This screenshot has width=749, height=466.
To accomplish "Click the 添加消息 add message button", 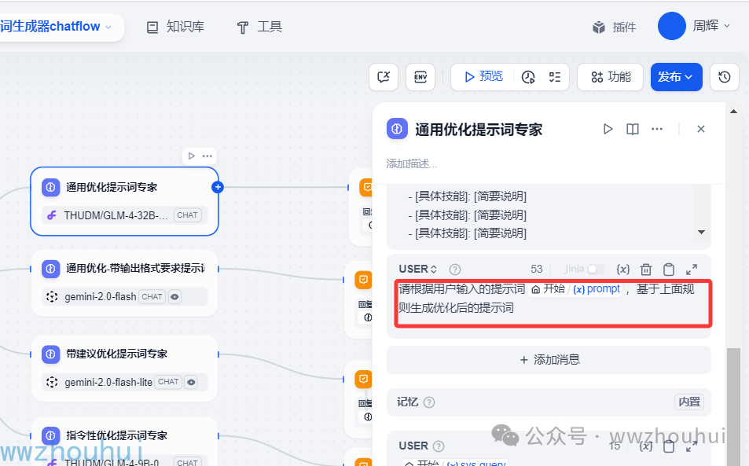I will tap(549, 360).
